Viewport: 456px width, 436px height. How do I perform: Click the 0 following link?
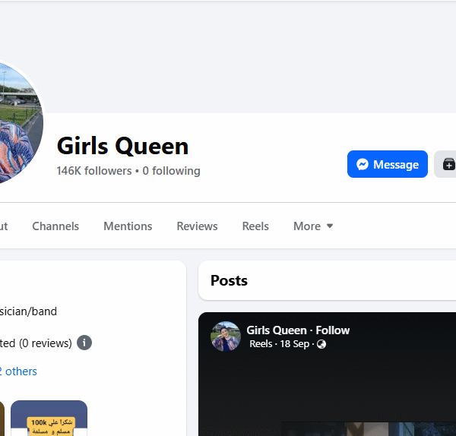[x=171, y=171]
